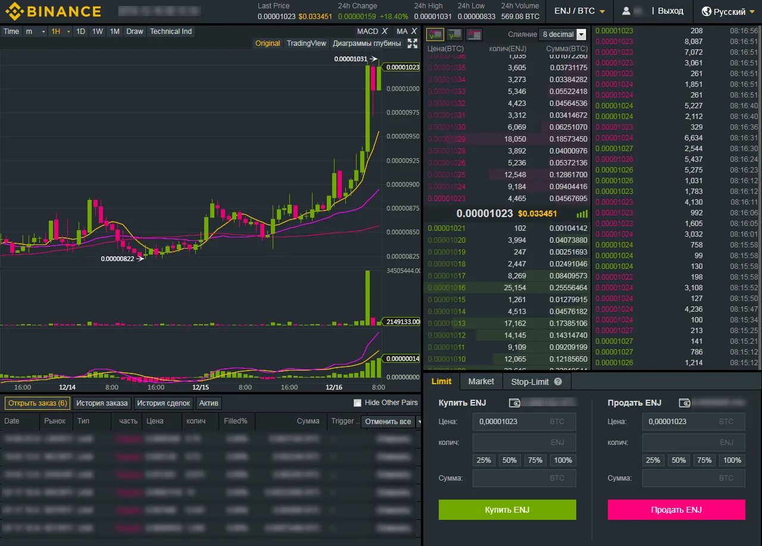
Task: Choose 100% in the sell form
Action: point(732,460)
